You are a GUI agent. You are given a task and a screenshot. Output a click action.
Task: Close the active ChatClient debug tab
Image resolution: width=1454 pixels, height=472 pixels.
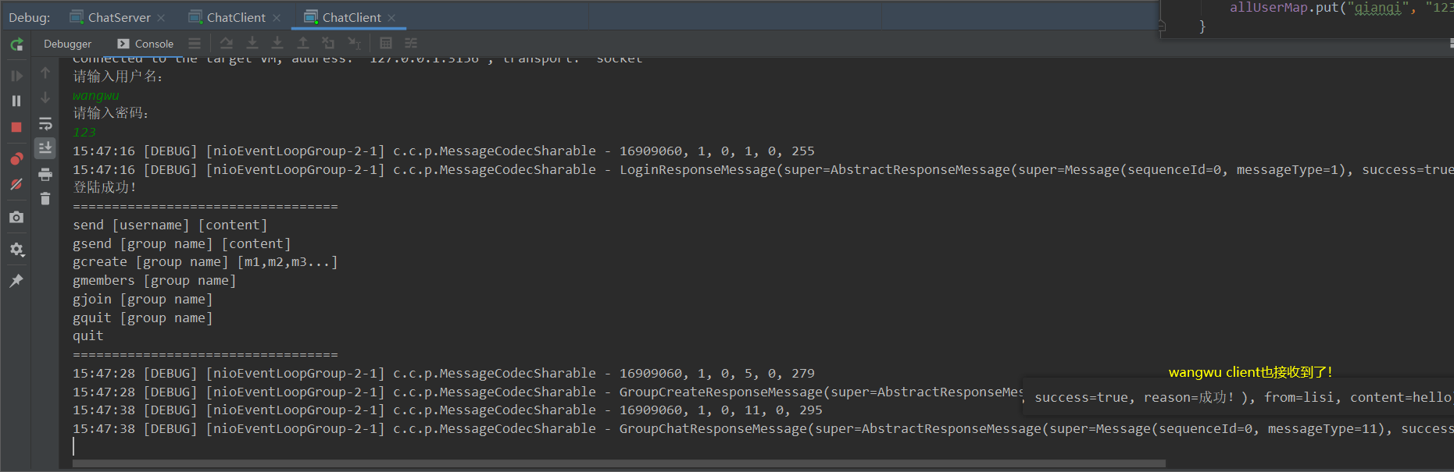(391, 18)
